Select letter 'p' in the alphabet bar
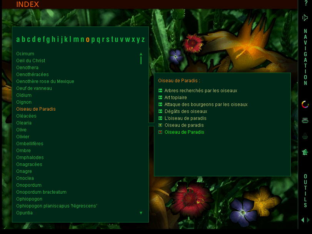Screen dimensions: 312x234 tap(93, 39)
